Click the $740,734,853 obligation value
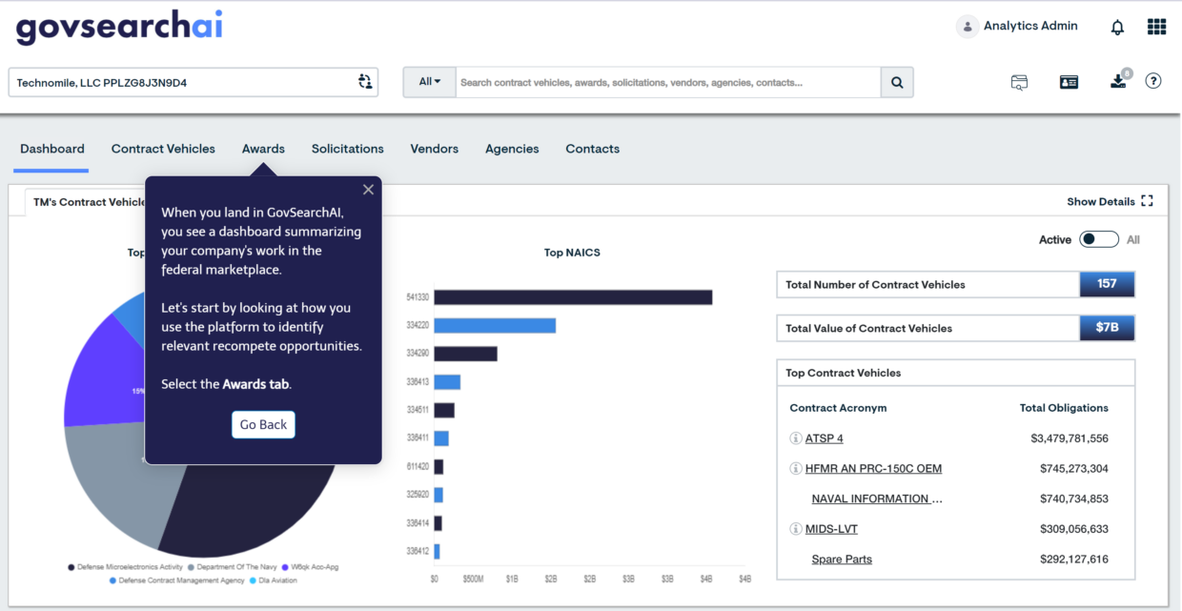 [1074, 499]
